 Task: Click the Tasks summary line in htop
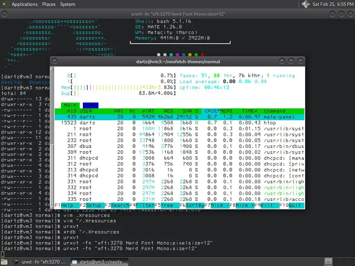[x=237, y=76]
